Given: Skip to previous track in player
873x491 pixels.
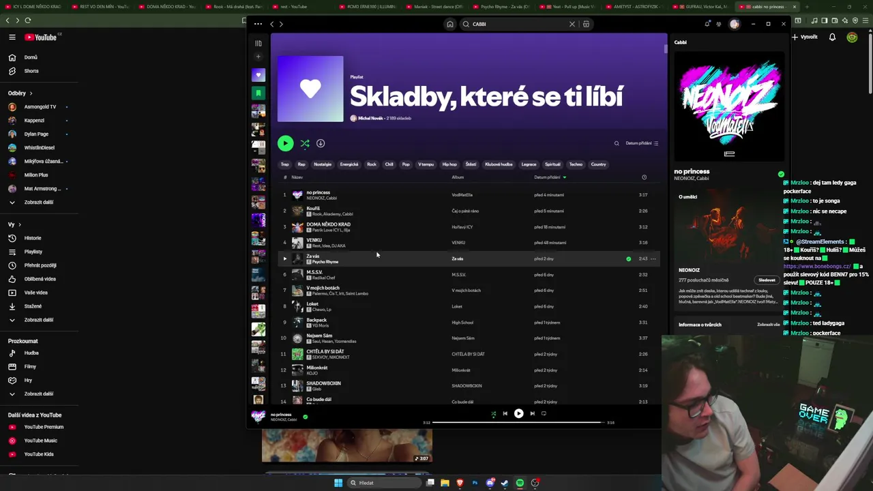Looking at the screenshot, I should (505, 413).
